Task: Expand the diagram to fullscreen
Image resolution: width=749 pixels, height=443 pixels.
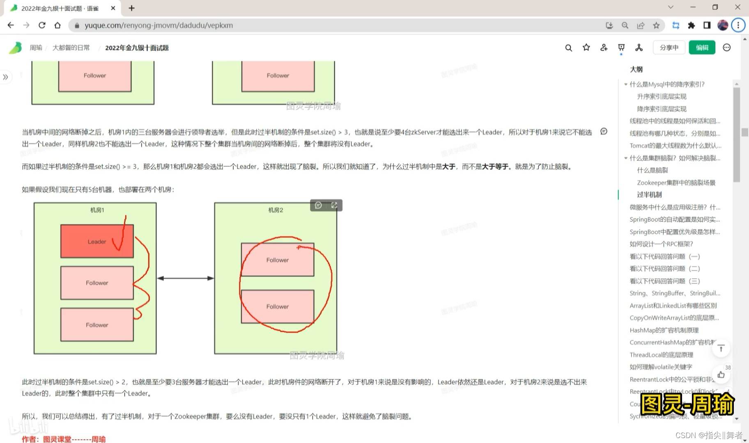Action: coord(334,205)
